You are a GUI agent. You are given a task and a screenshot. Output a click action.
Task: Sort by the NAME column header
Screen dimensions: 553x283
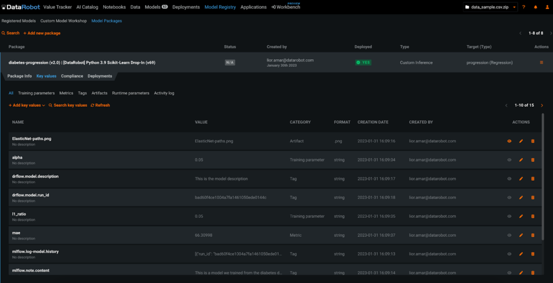point(18,122)
